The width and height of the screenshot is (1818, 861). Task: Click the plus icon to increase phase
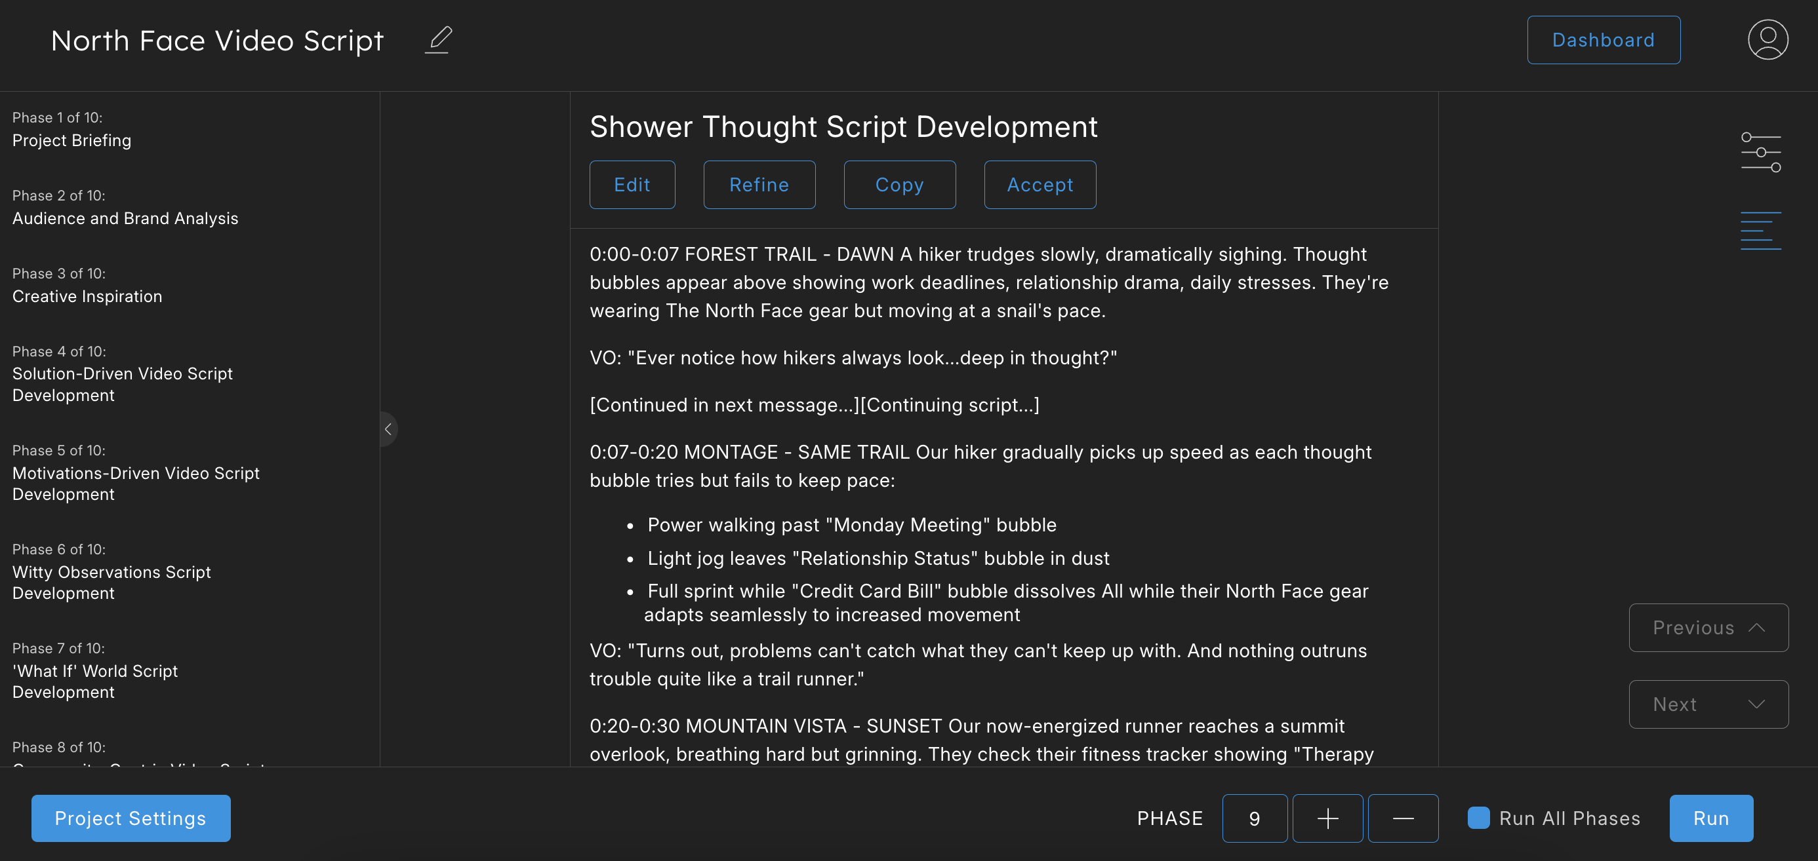coord(1327,818)
